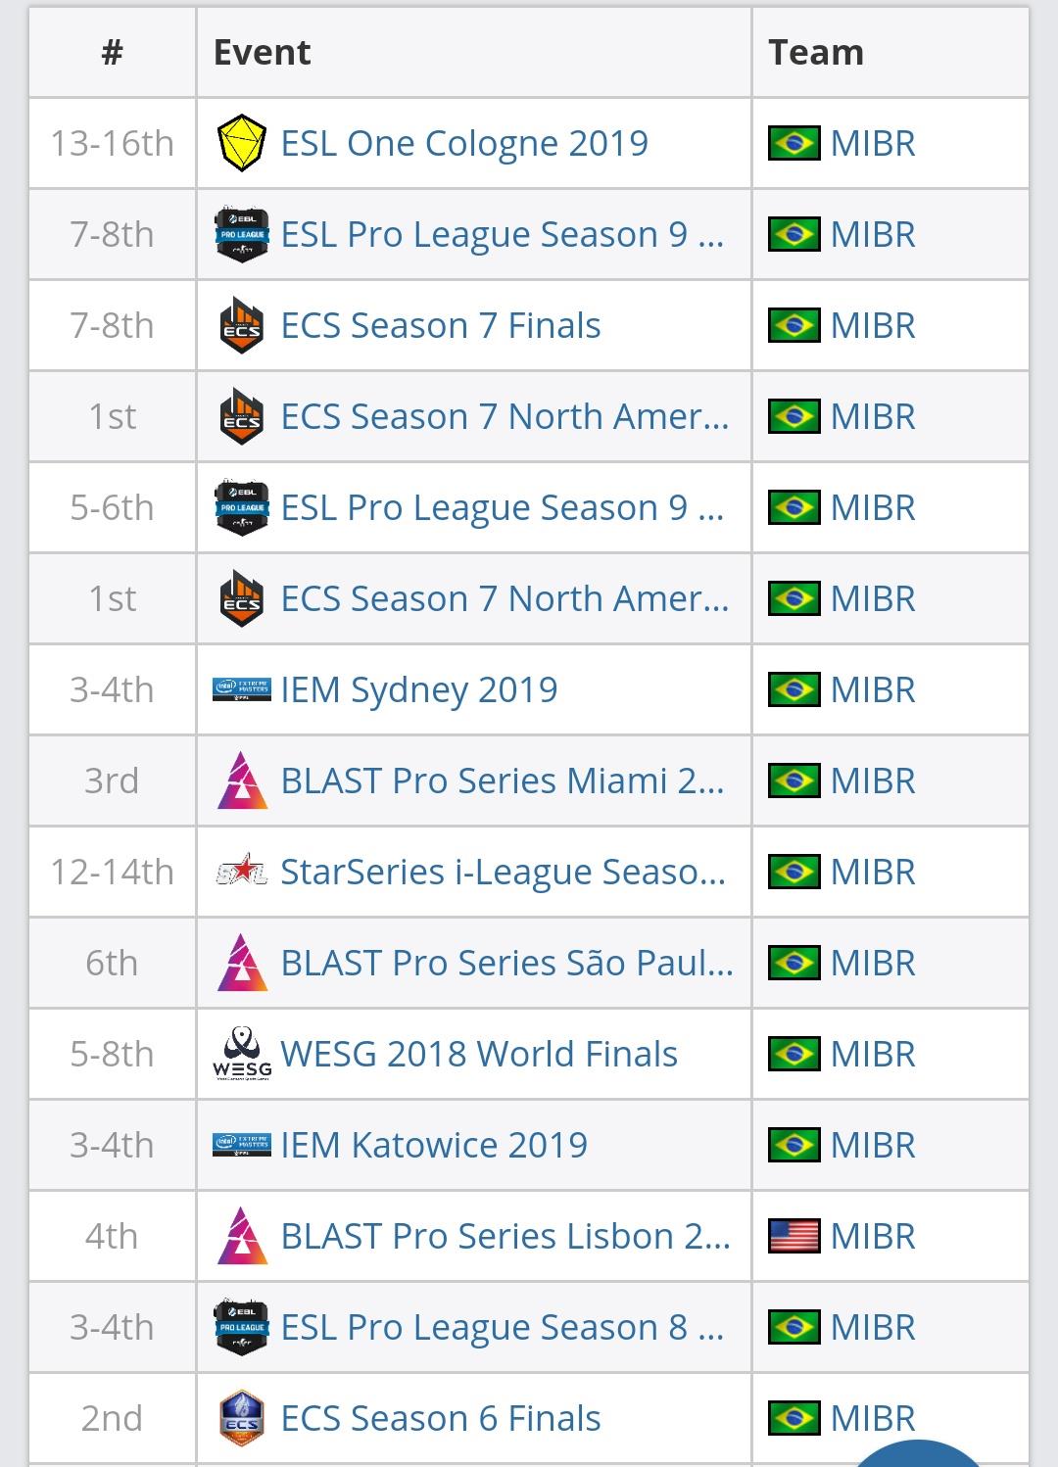Open the ECS Season 6 Finals link
The height and width of the screenshot is (1467, 1058).
441,1418
